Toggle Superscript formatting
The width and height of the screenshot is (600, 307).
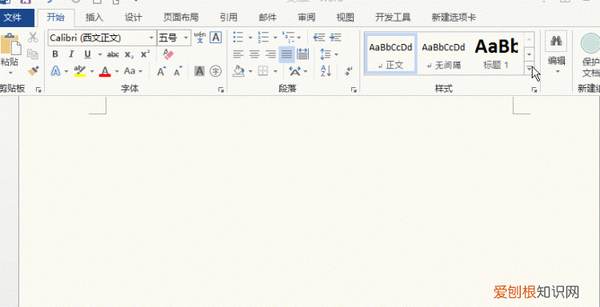pos(145,54)
